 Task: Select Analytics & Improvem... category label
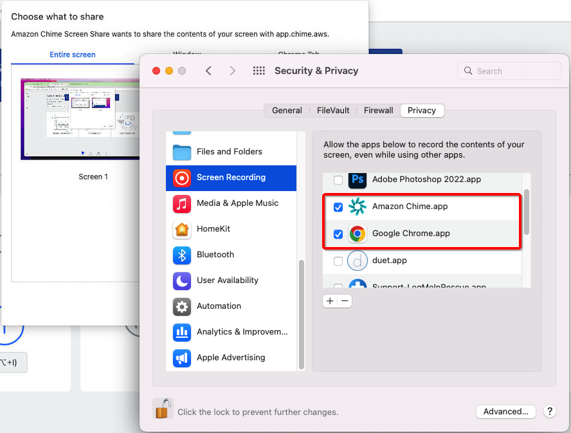point(242,332)
